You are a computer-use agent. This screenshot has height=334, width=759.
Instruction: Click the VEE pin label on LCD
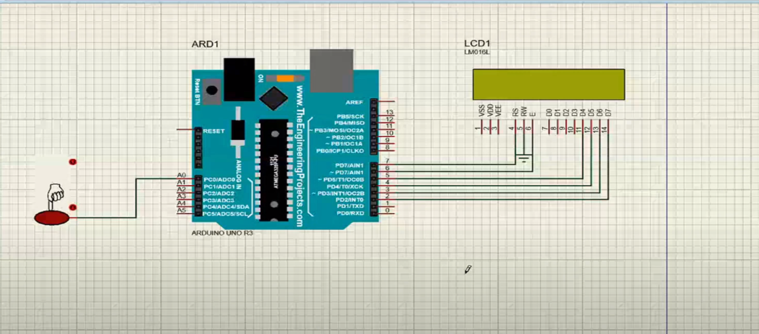pyautogui.click(x=499, y=111)
